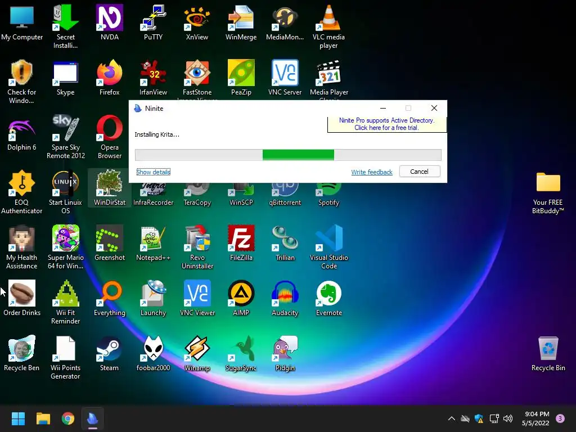Launch Chrome from the taskbar
This screenshot has height=432, width=576.
coord(68,418)
